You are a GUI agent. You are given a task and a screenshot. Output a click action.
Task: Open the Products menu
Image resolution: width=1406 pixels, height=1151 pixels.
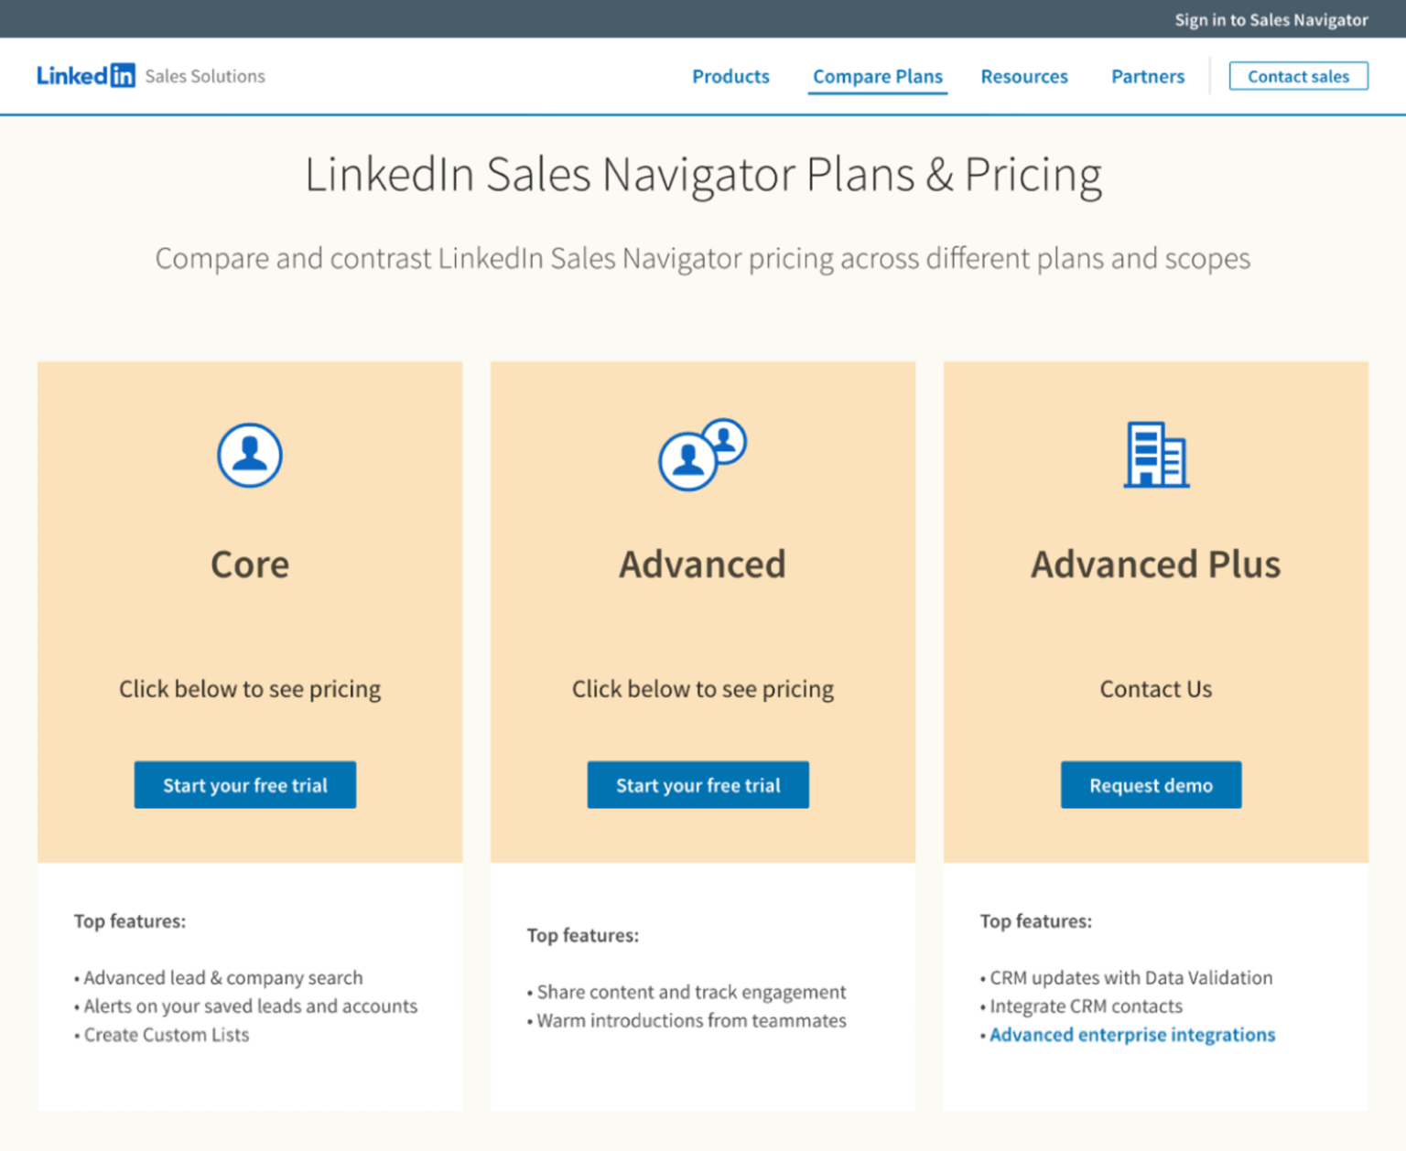[x=730, y=77]
